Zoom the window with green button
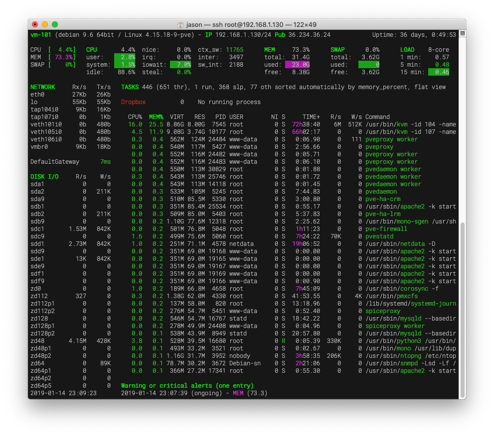 (x=55, y=24)
